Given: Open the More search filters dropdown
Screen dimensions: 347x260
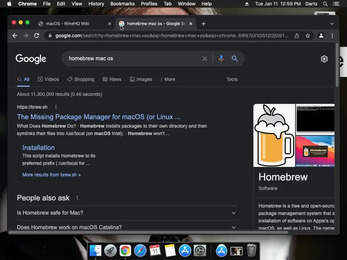Looking at the screenshot, I should [168, 79].
